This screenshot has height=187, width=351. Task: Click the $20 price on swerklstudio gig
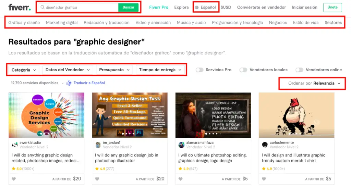click(77, 179)
